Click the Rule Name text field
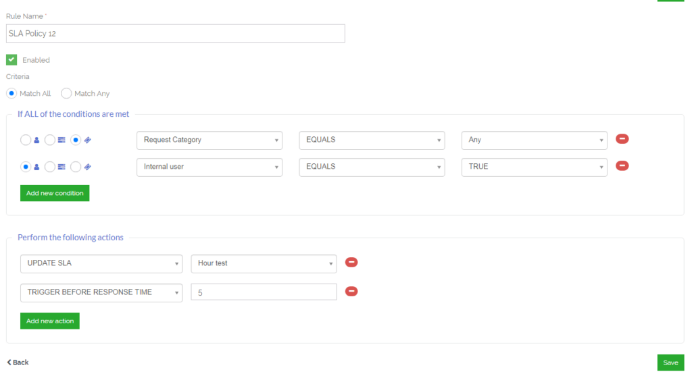The image size is (692, 378). pyautogui.click(x=176, y=34)
